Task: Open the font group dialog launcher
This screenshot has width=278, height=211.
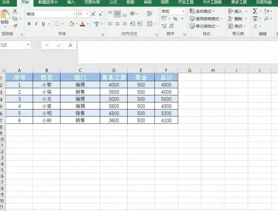Action: coord(103,35)
